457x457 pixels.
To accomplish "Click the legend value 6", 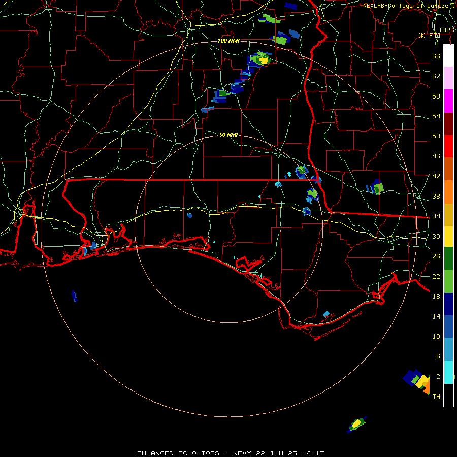I will pos(438,356).
